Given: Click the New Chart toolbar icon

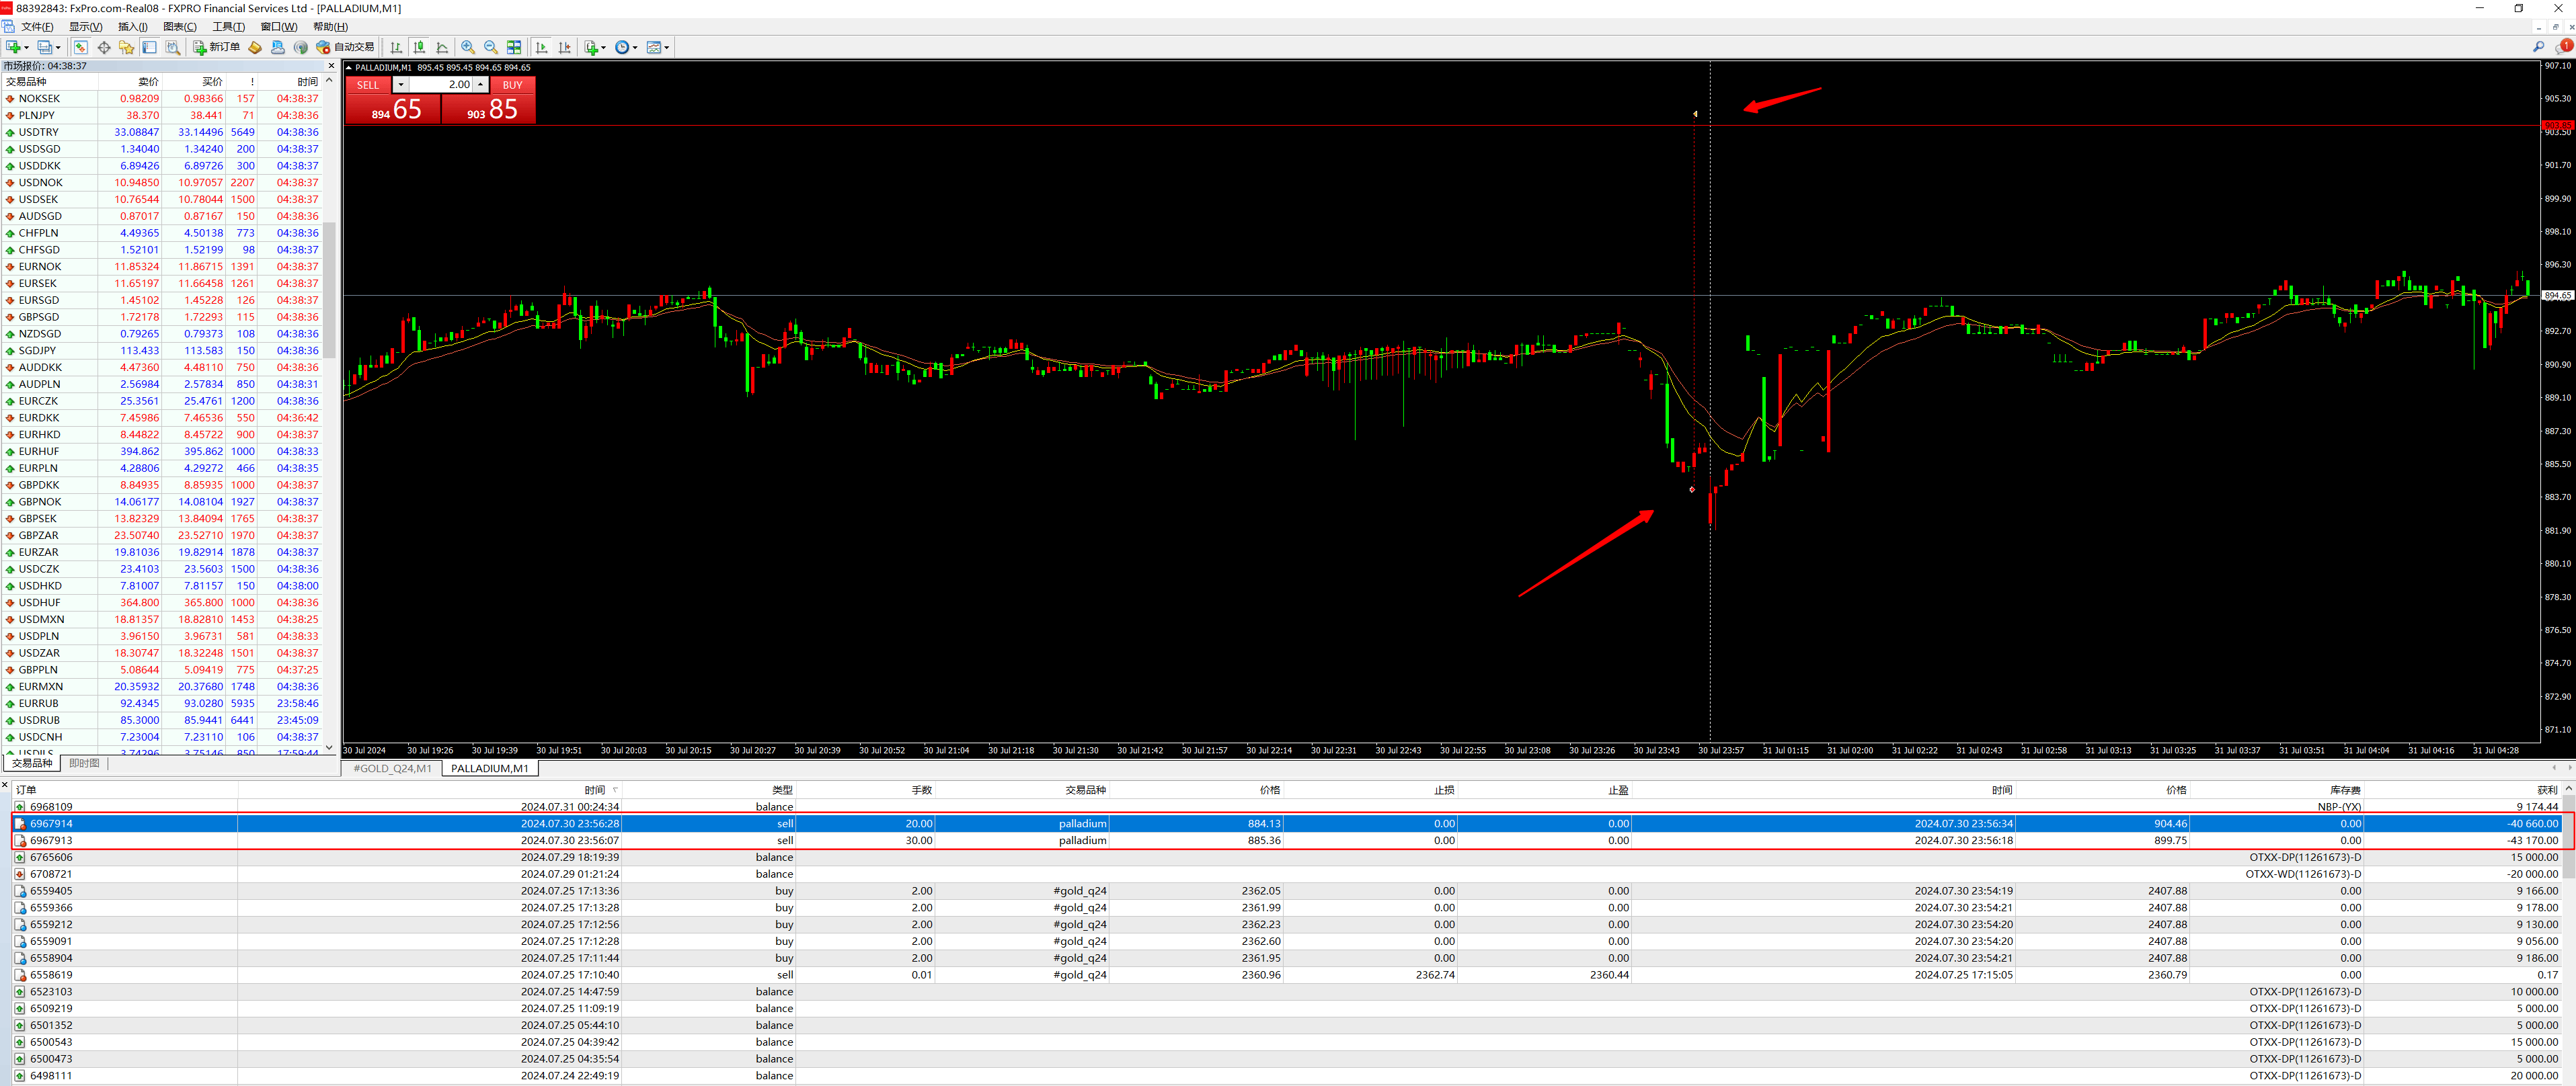Looking at the screenshot, I should pyautogui.click(x=13, y=47).
